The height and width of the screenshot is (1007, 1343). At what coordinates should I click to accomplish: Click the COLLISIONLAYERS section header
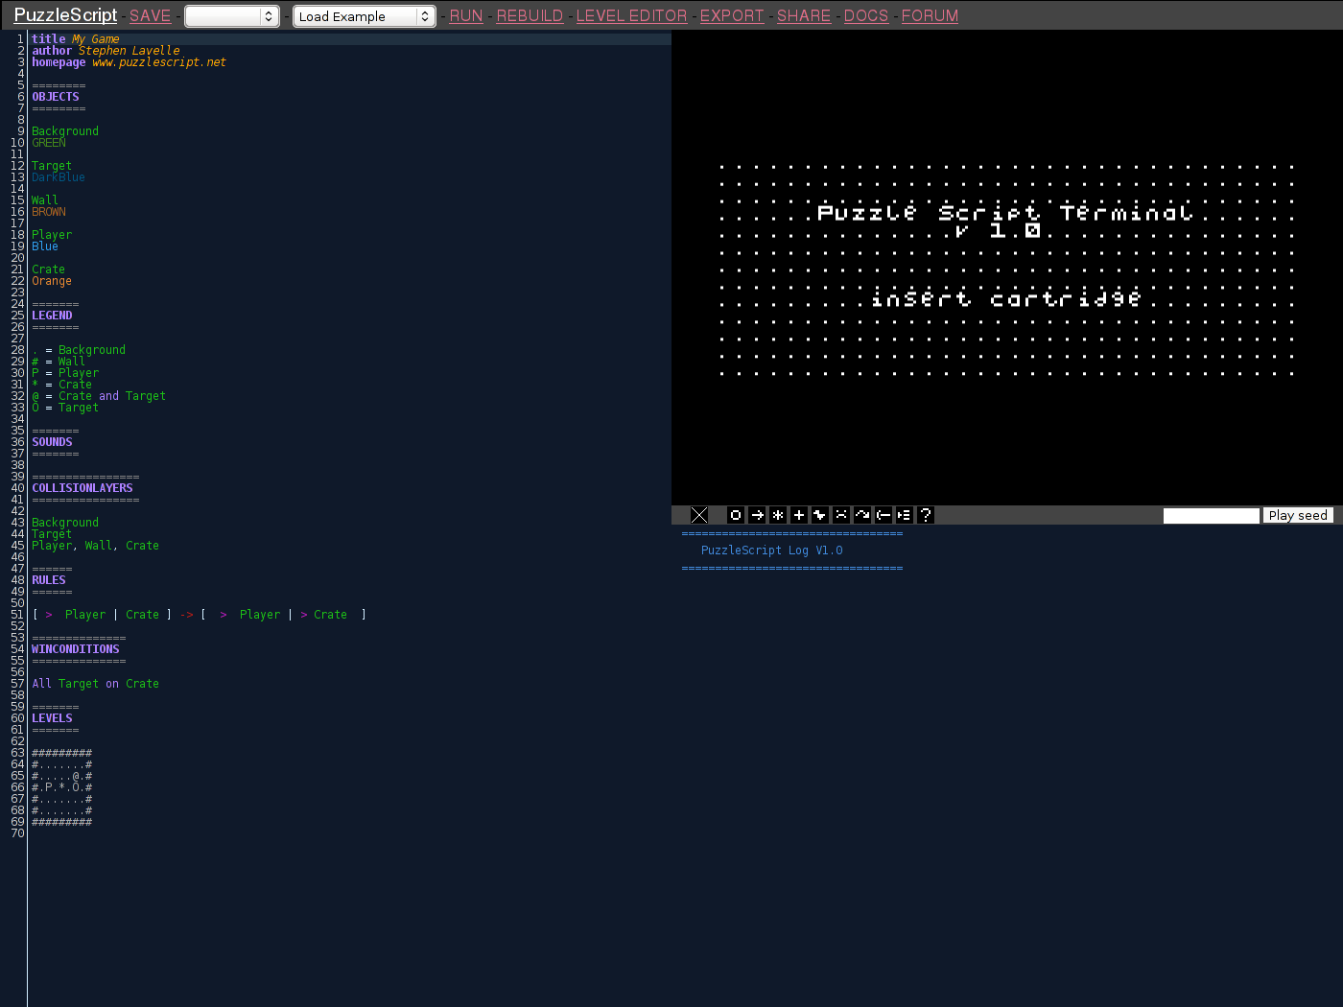pos(82,488)
